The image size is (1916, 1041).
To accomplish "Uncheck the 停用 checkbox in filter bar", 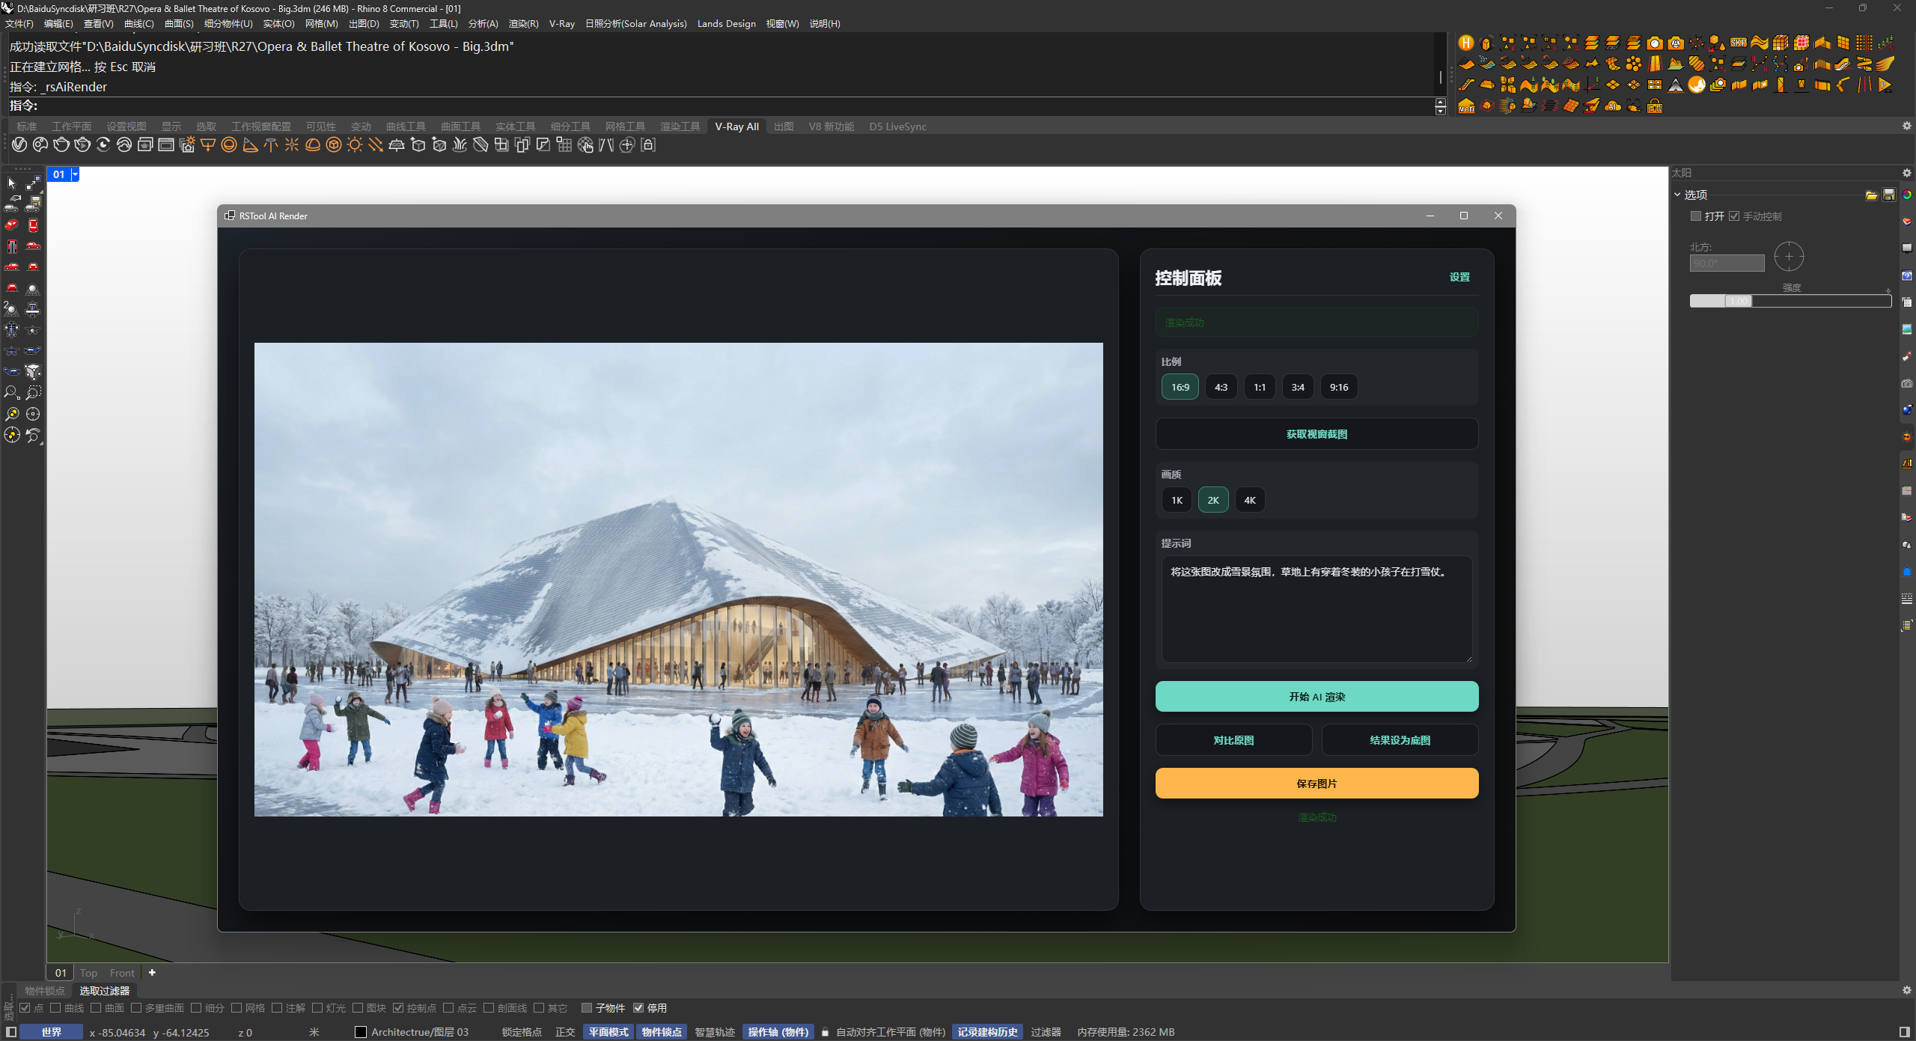I will (638, 1008).
